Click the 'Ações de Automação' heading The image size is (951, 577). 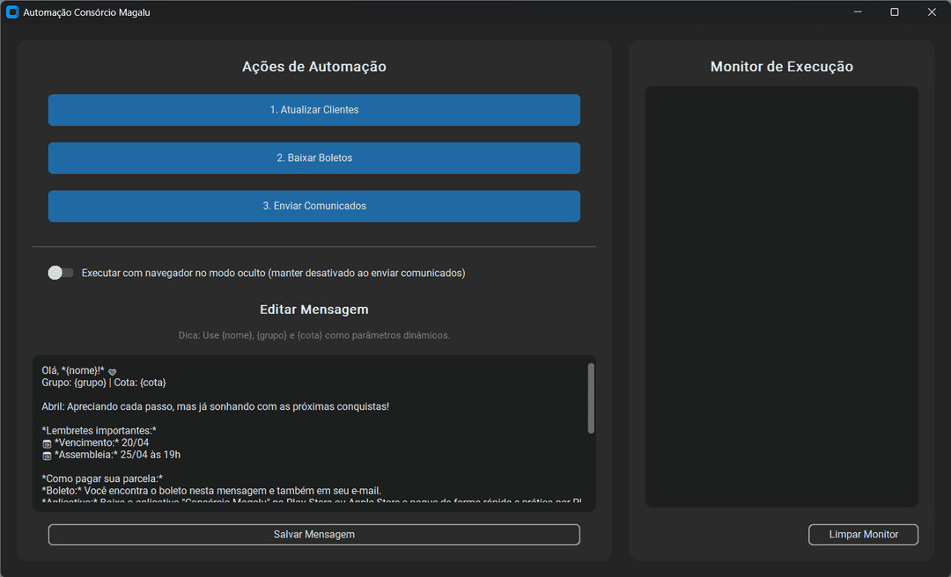(x=314, y=67)
